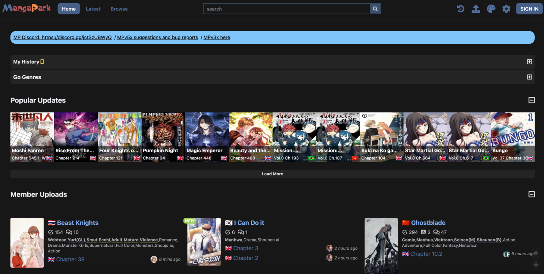Screen dimensions: 544x274
Task: Click the phone icon next to My History
Action: (x=42, y=62)
